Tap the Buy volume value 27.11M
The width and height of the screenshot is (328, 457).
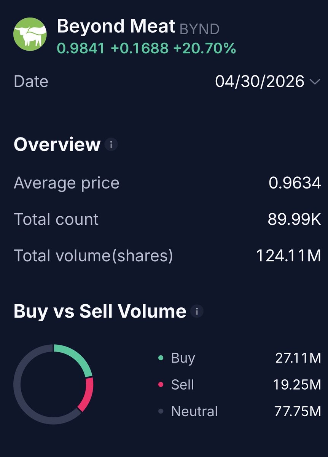(x=298, y=358)
